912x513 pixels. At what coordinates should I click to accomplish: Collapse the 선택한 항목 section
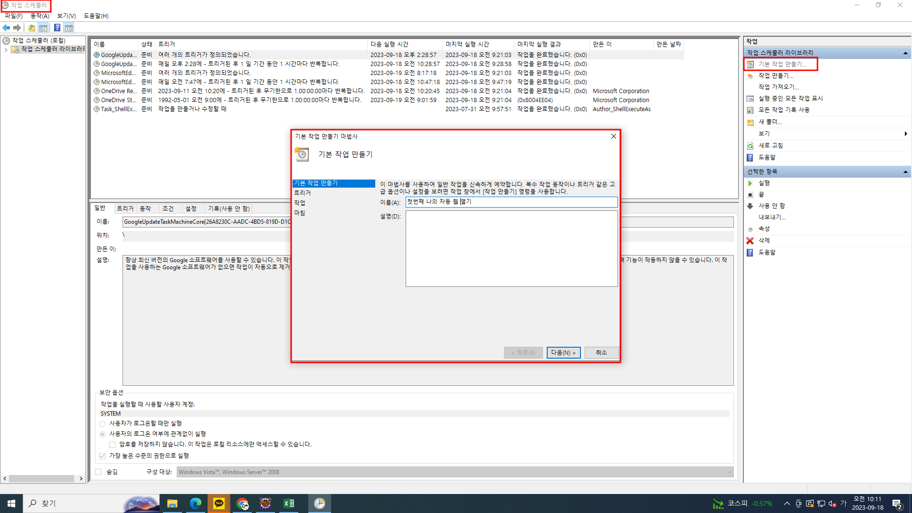pos(905,171)
